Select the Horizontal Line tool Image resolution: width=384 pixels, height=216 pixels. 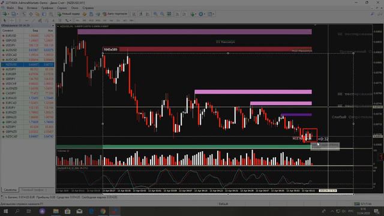26,20
